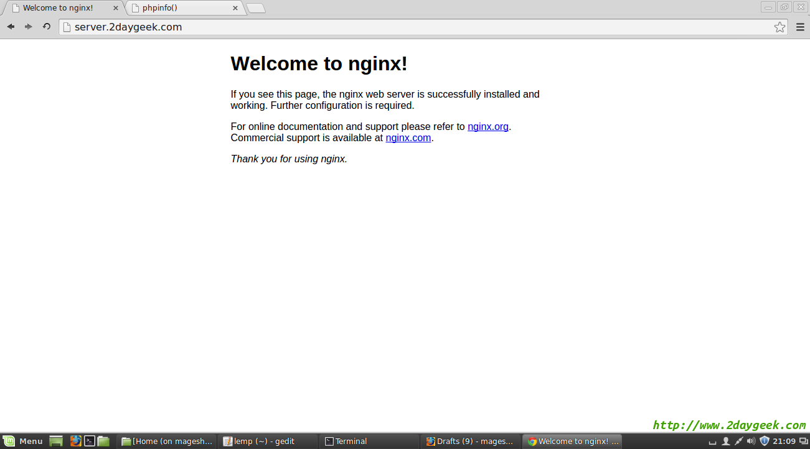Open the nginx.com link
Screen dimensions: 810x449
[x=408, y=138]
